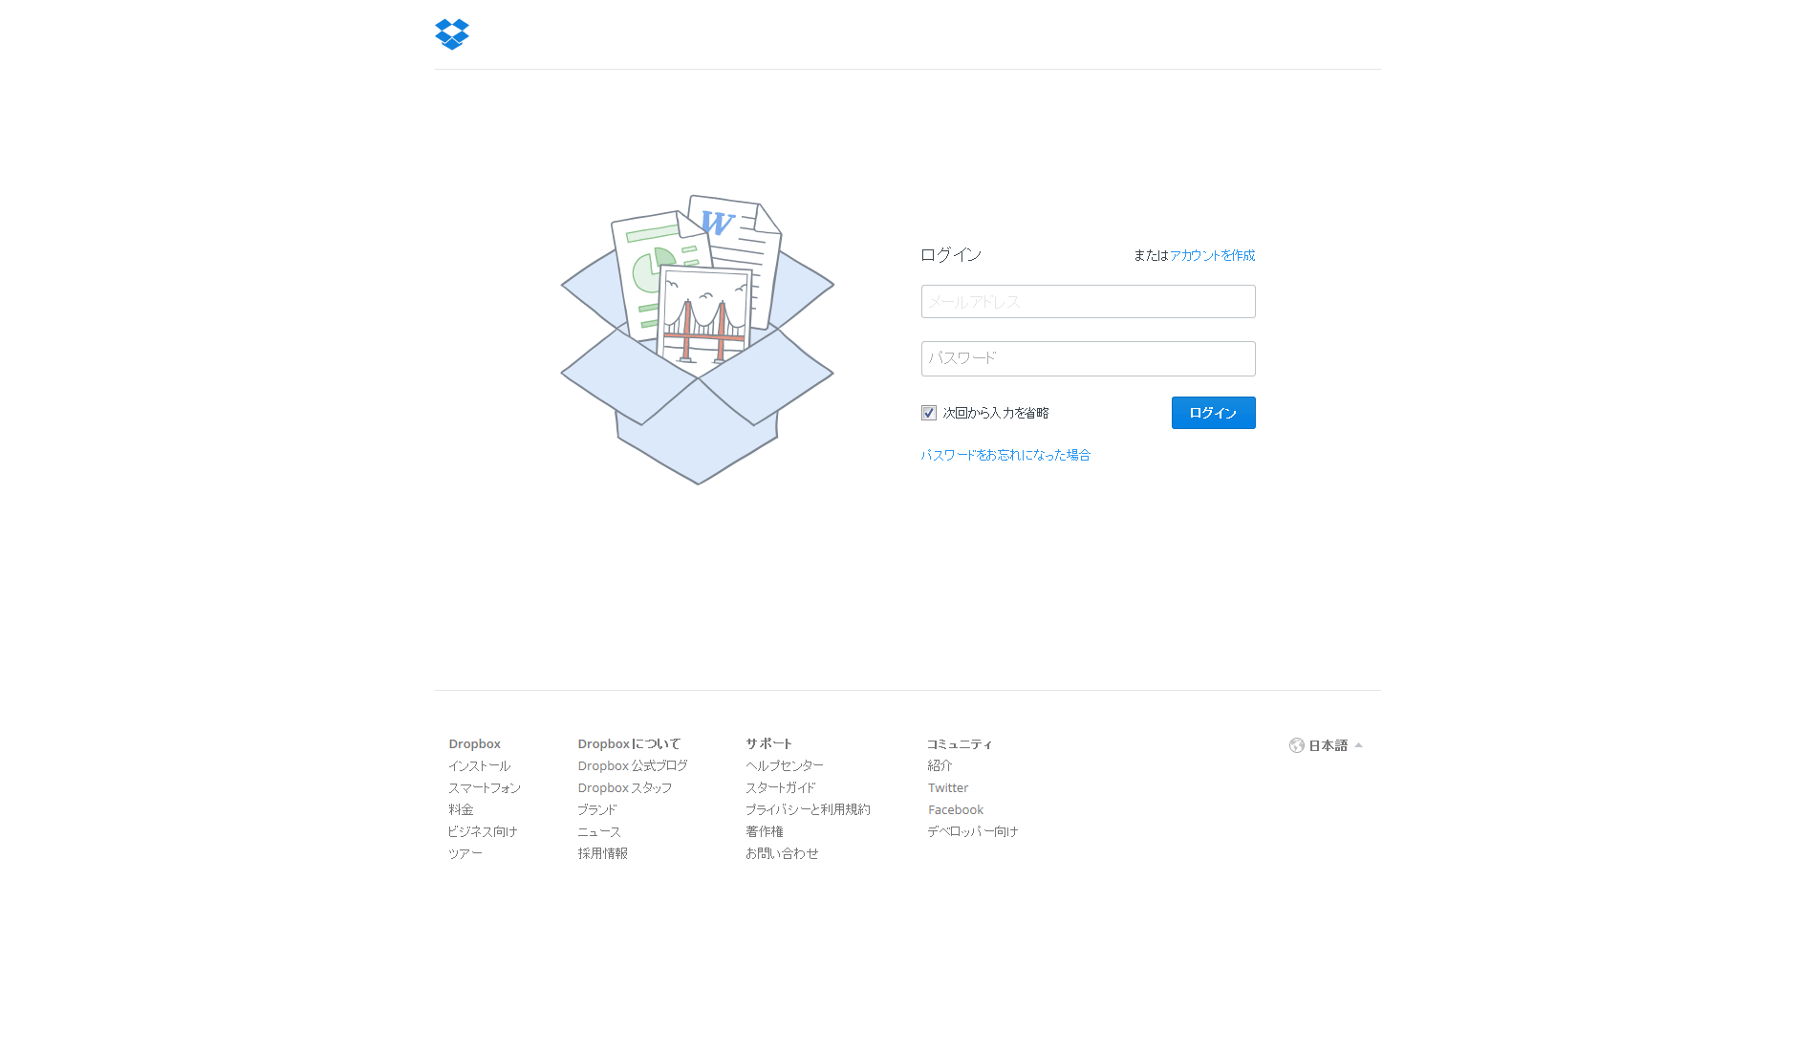Open the 著作権 footer link

(765, 832)
